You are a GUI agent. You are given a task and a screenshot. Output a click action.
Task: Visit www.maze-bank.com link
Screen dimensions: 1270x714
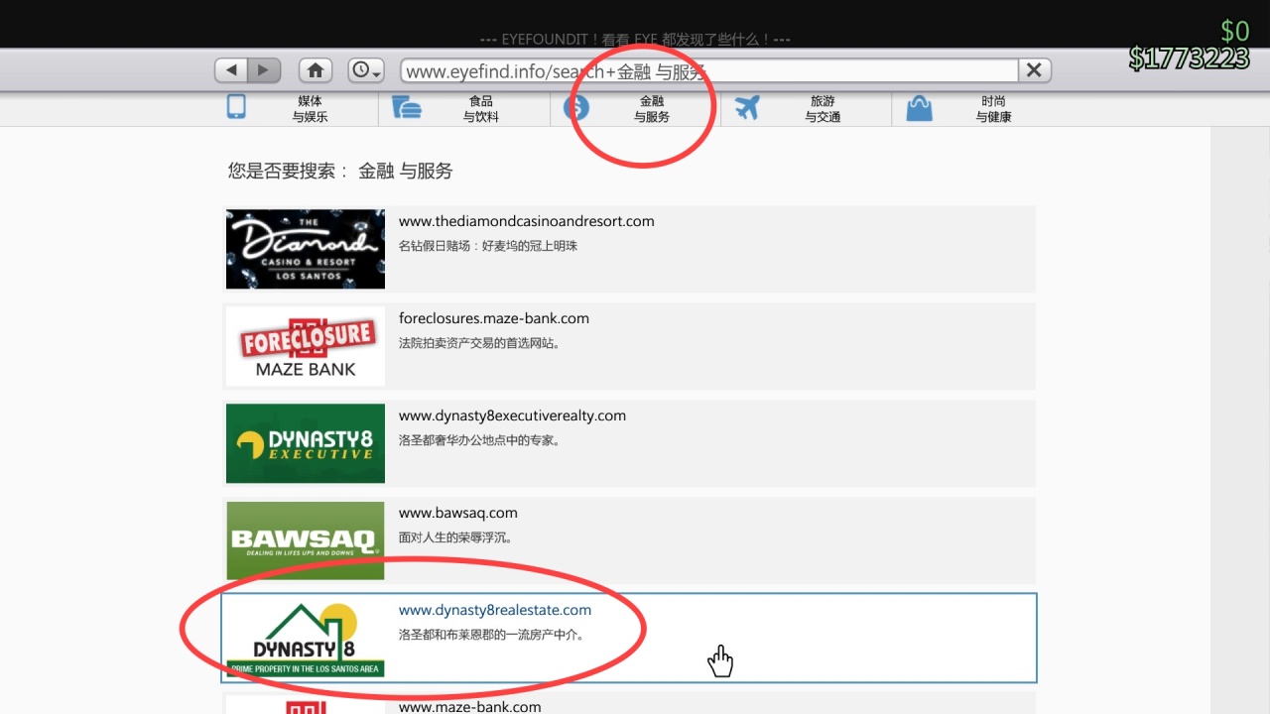click(x=470, y=706)
